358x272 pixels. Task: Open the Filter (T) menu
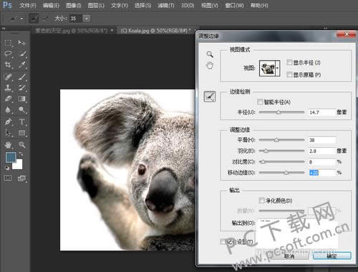166,5
